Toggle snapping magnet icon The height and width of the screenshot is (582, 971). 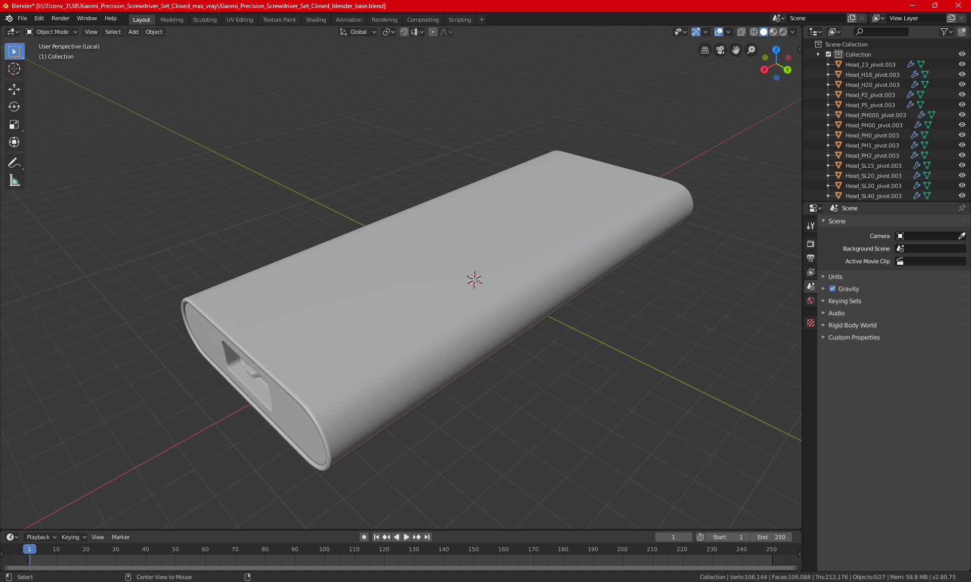404,32
